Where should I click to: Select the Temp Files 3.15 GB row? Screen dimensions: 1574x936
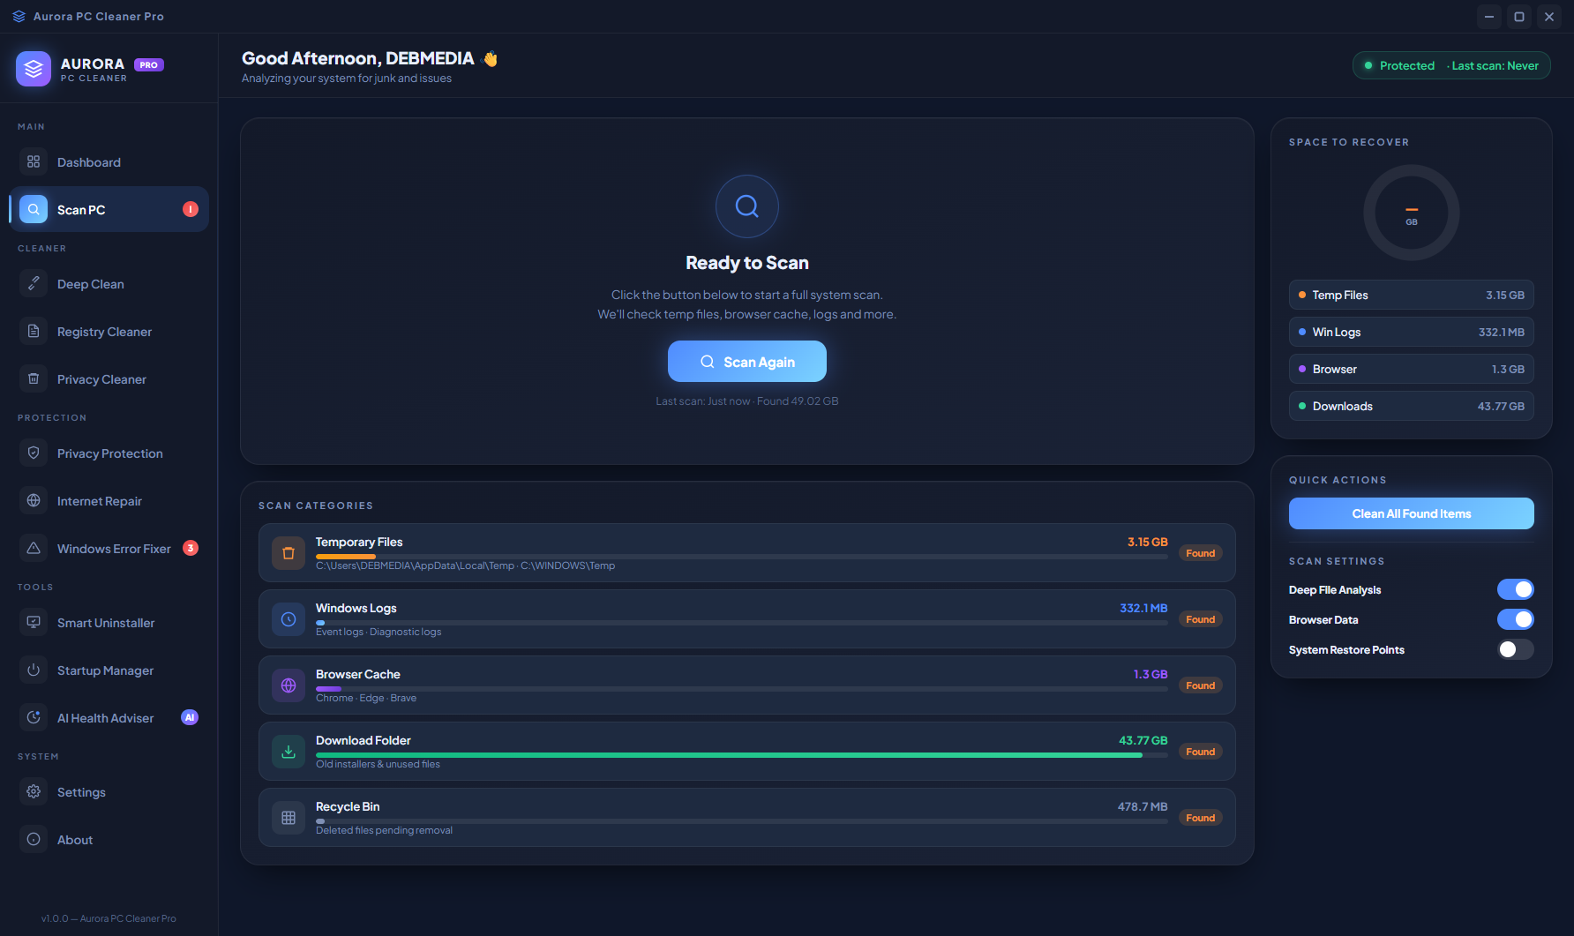click(x=1412, y=295)
